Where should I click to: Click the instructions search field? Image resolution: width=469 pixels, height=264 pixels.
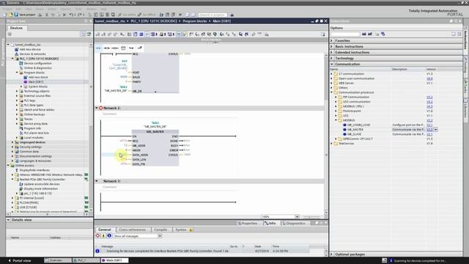(x=345, y=34)
